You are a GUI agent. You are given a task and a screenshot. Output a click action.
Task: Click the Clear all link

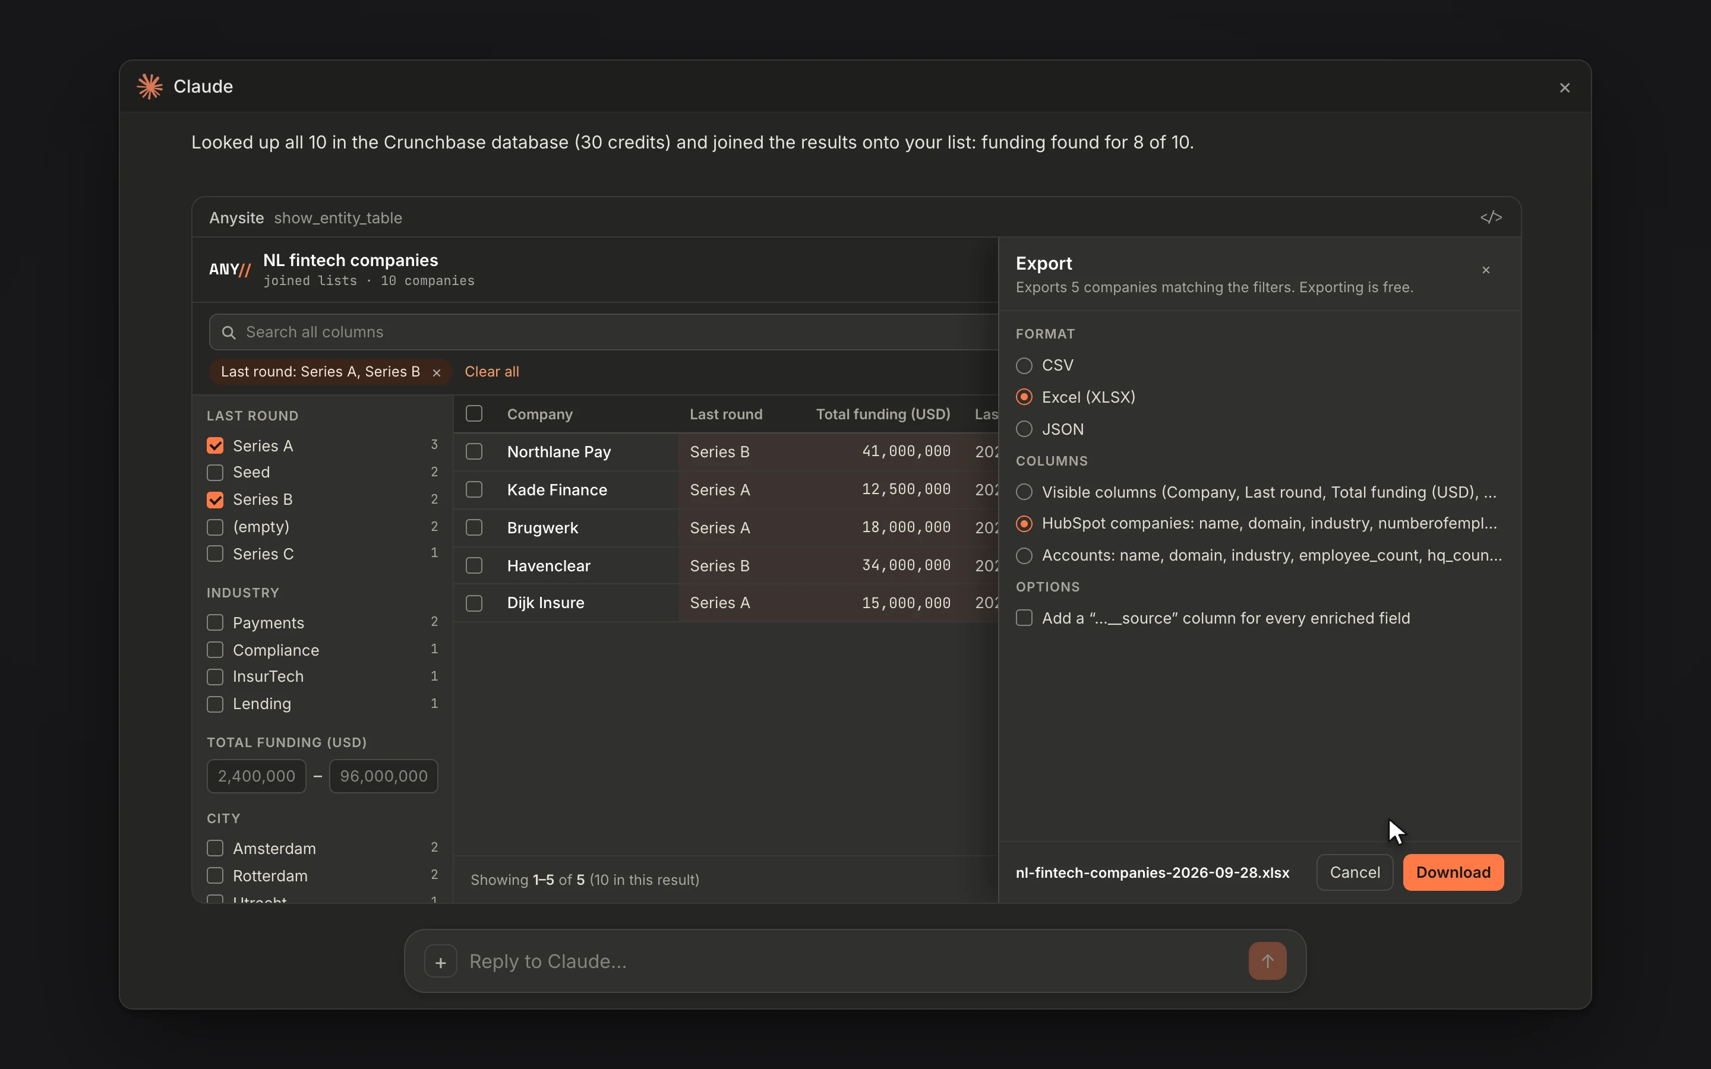pyautogui.click(x=491, y=372)
